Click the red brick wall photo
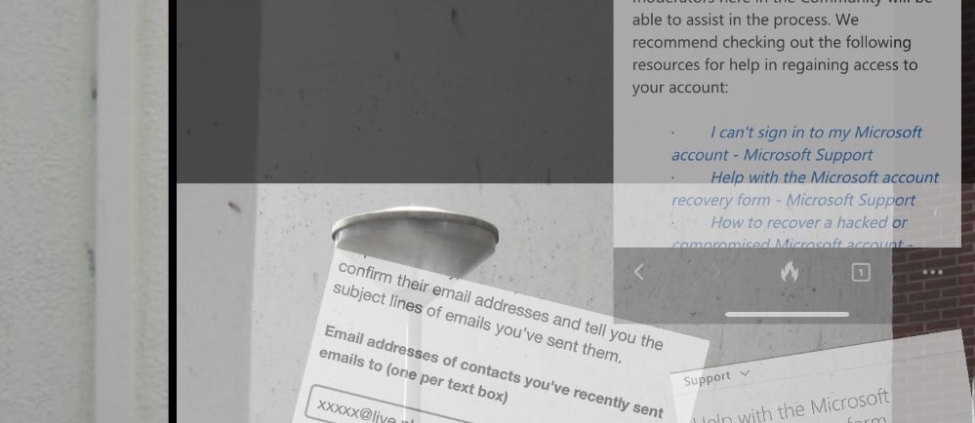Screen dimensions: 975x423 pos(933,292)
